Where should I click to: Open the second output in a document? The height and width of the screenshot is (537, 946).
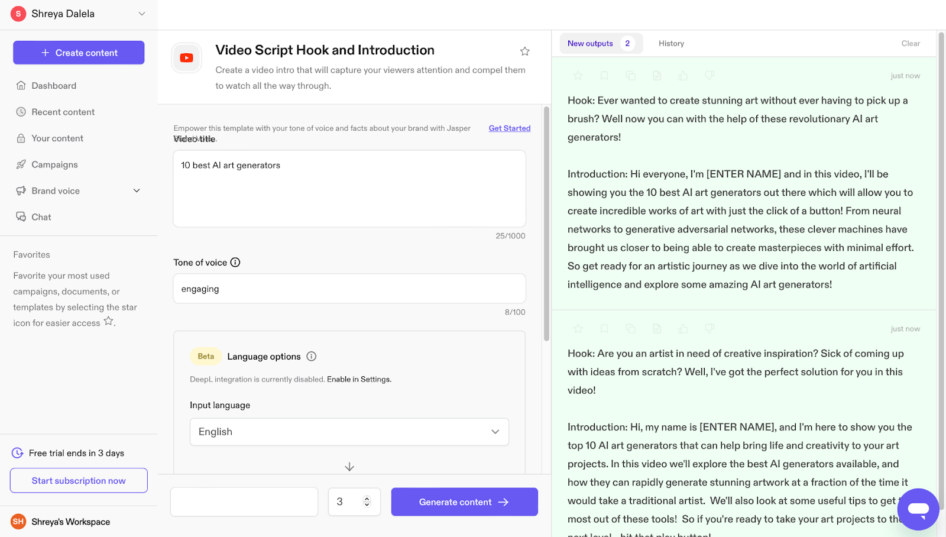coord(657,329)
